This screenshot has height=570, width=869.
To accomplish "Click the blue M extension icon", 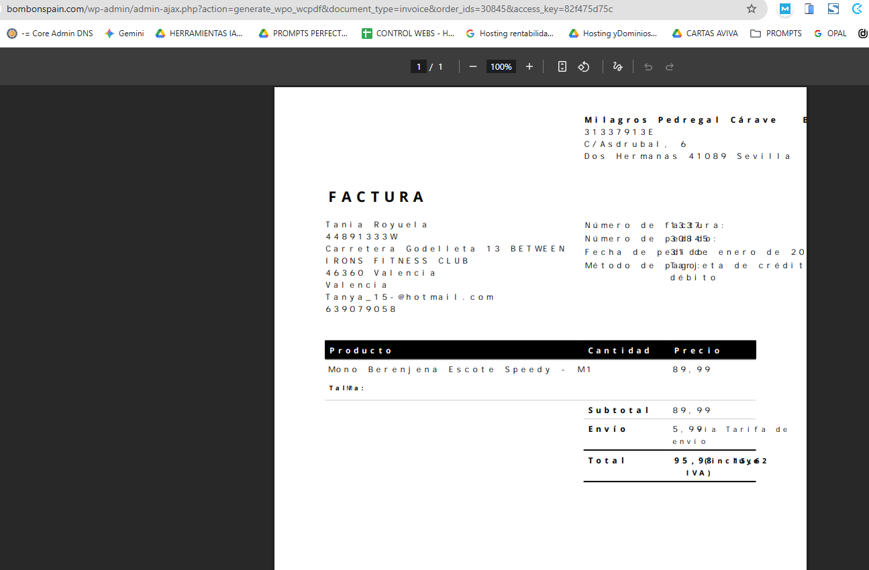I will tap(784, 9).
